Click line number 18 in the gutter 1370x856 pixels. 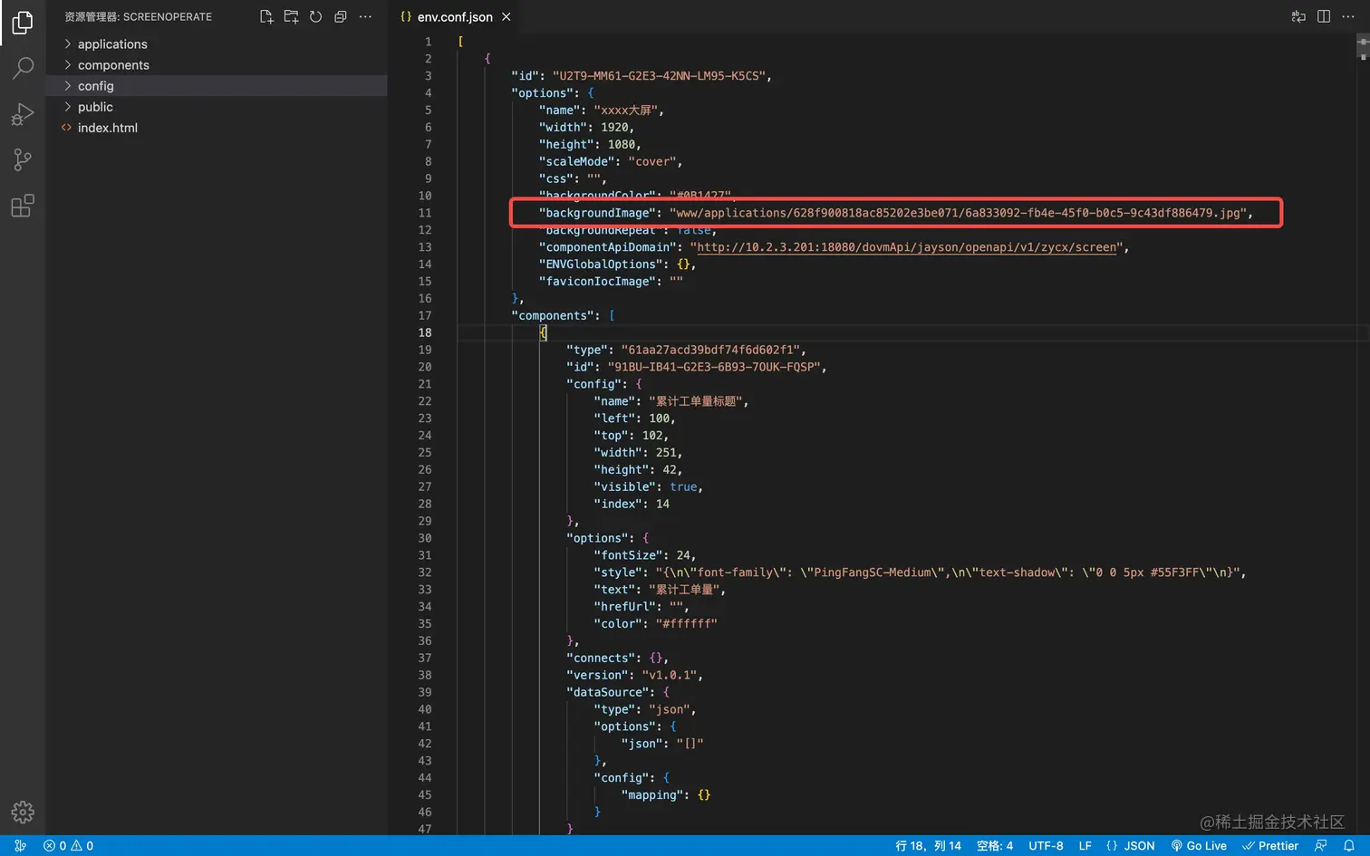tap(425, 333)
